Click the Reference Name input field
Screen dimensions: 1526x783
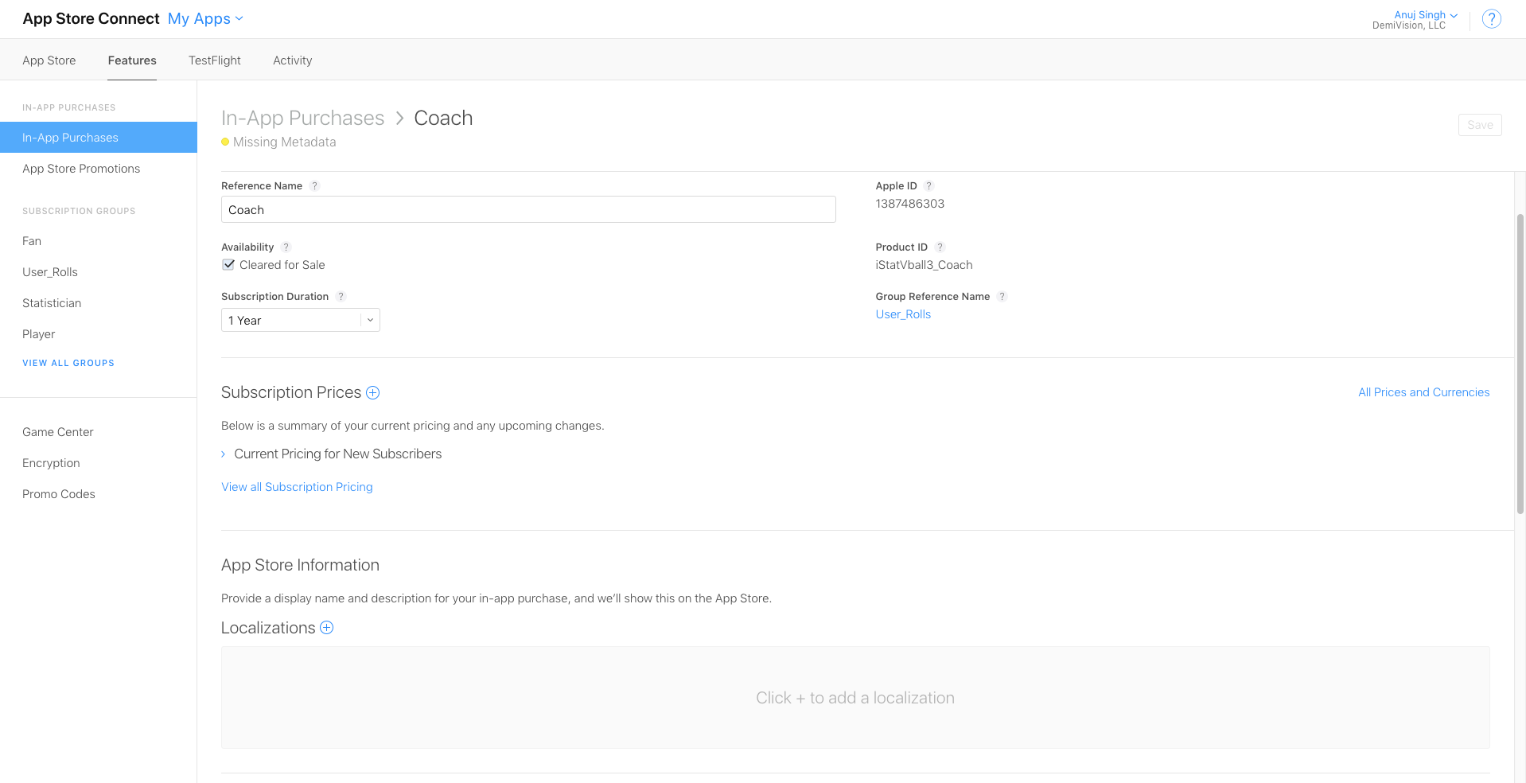(528, 209)
